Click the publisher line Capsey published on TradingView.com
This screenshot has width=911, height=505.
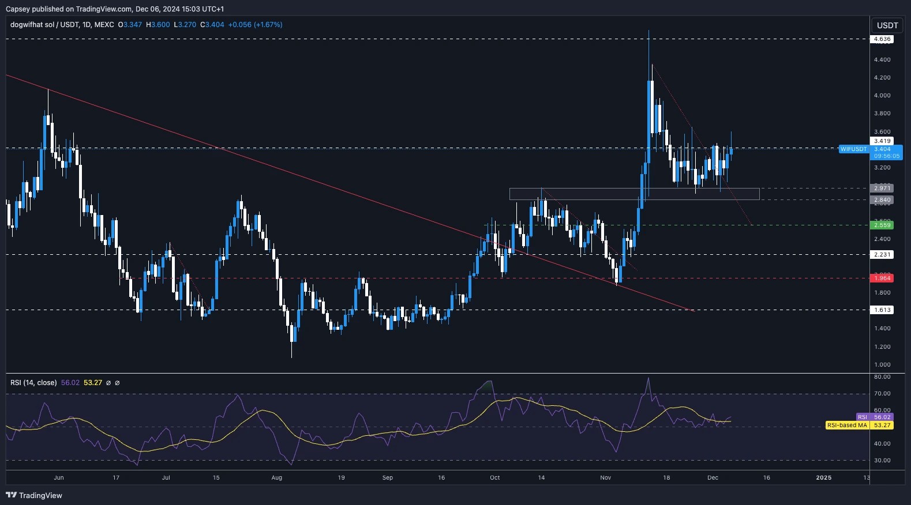(x=68, y=9)
